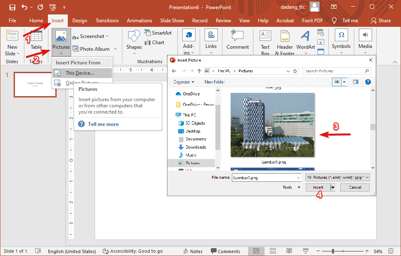
Task: Select the Photo Album icon
Action: [x=92, y=49]
